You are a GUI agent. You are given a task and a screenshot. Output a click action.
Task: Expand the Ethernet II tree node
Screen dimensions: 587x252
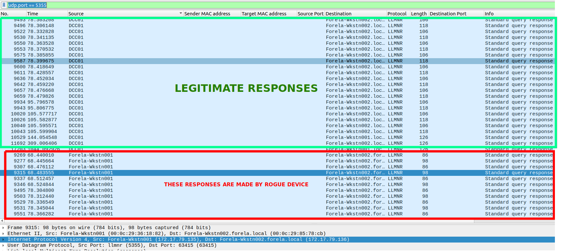(3, 234)
